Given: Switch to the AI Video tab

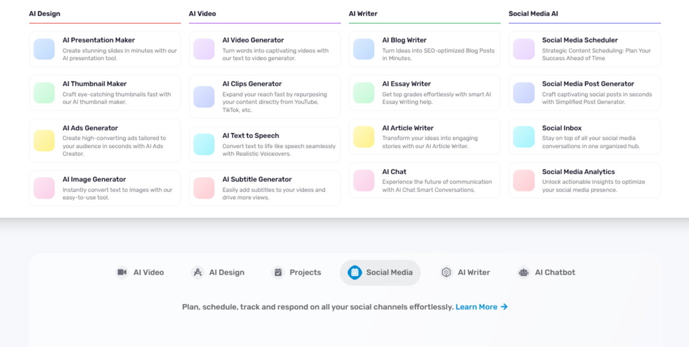Looking at the screenshot, I should coord(140,273).
